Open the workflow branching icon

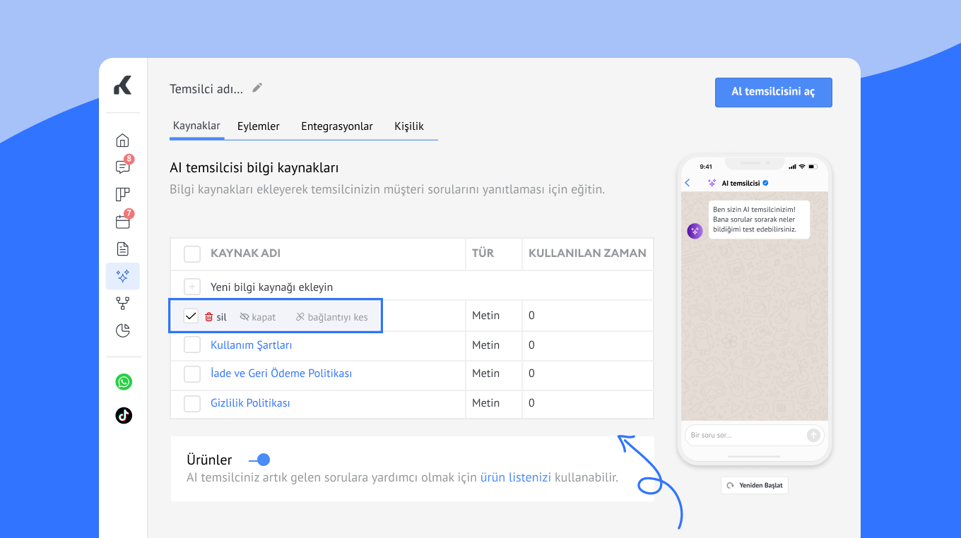tap(123, 303)
